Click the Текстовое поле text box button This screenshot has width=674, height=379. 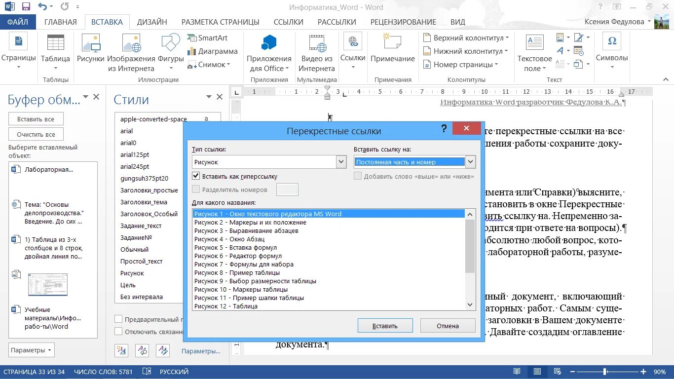534,54
